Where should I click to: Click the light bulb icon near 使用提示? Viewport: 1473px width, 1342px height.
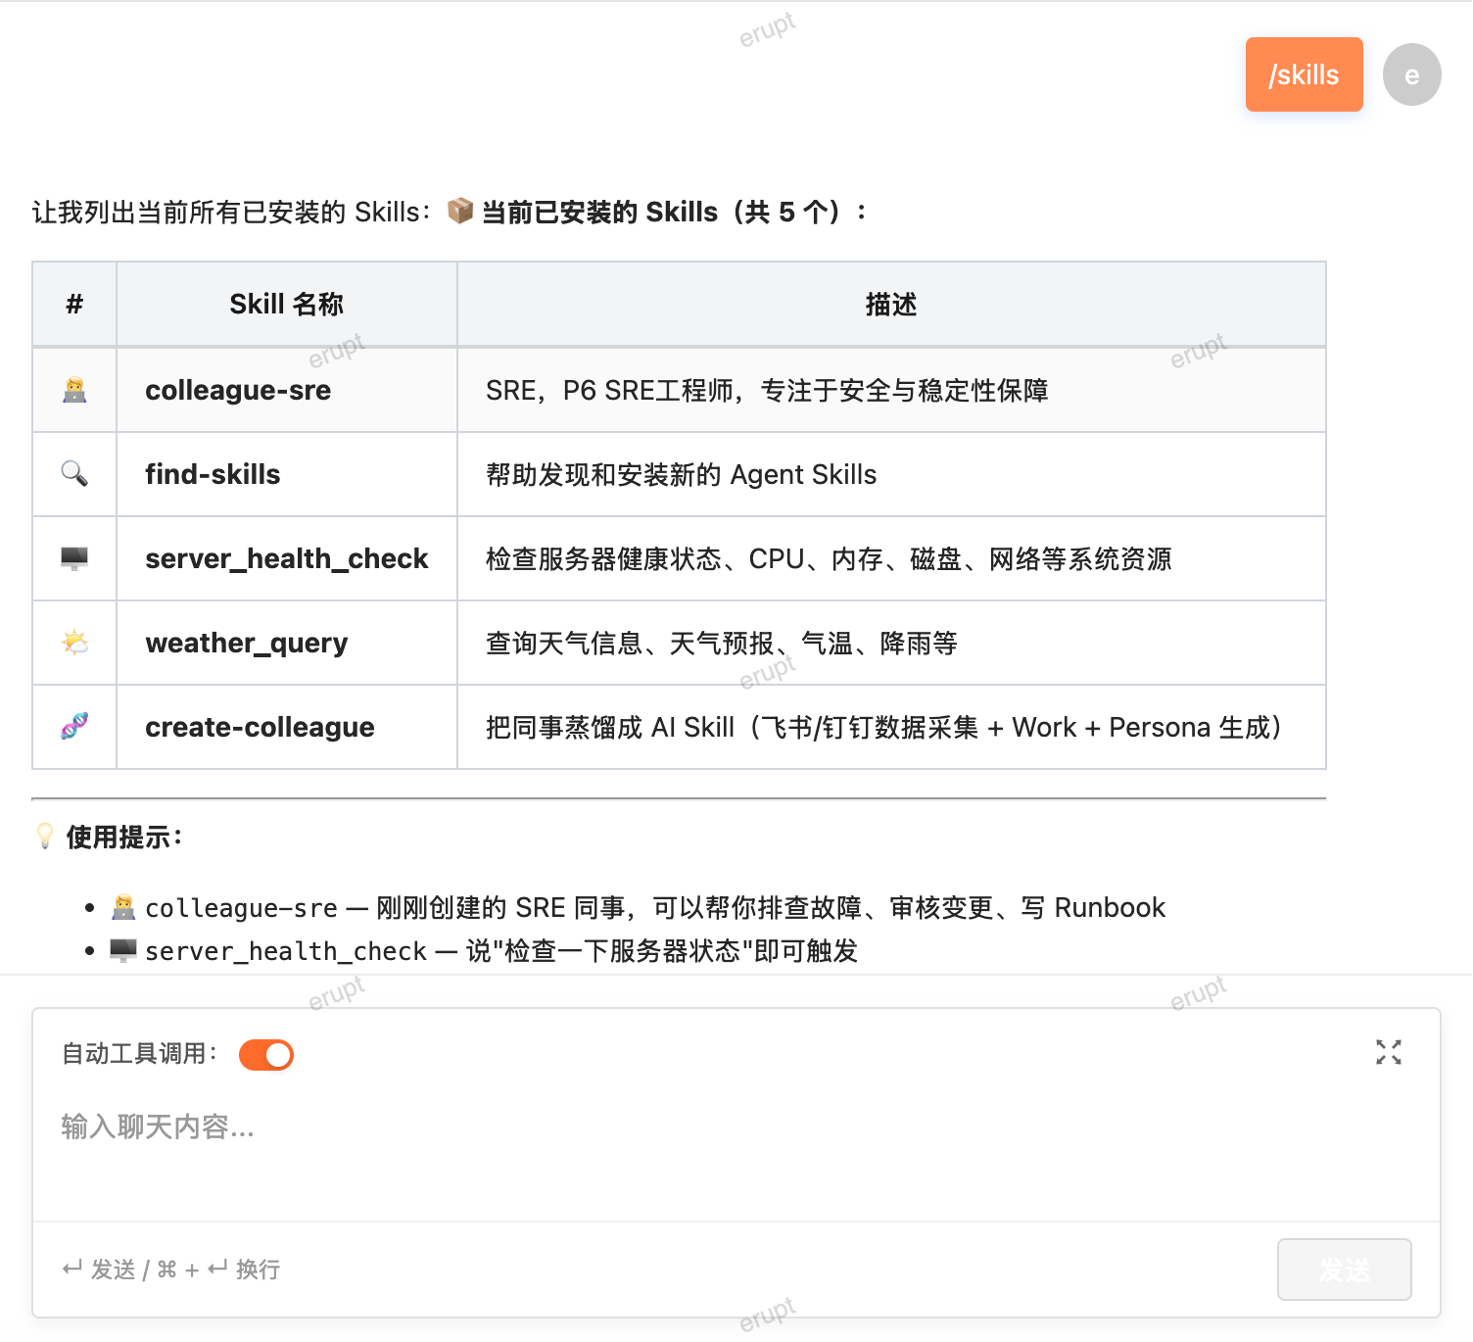45,836
